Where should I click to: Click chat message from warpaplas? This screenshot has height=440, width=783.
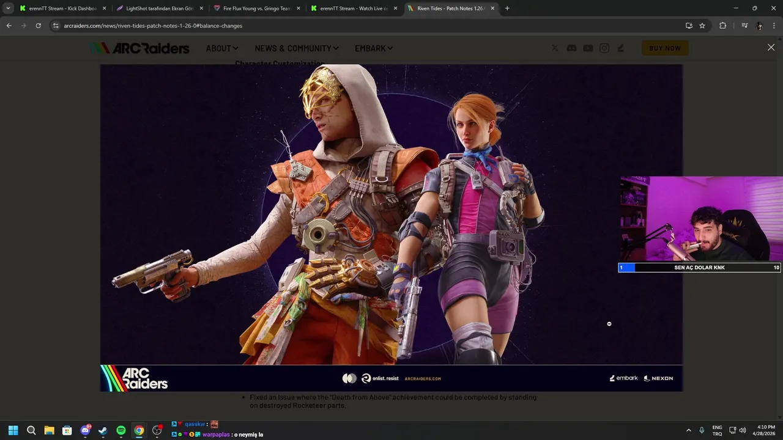(x=217, y=435)
